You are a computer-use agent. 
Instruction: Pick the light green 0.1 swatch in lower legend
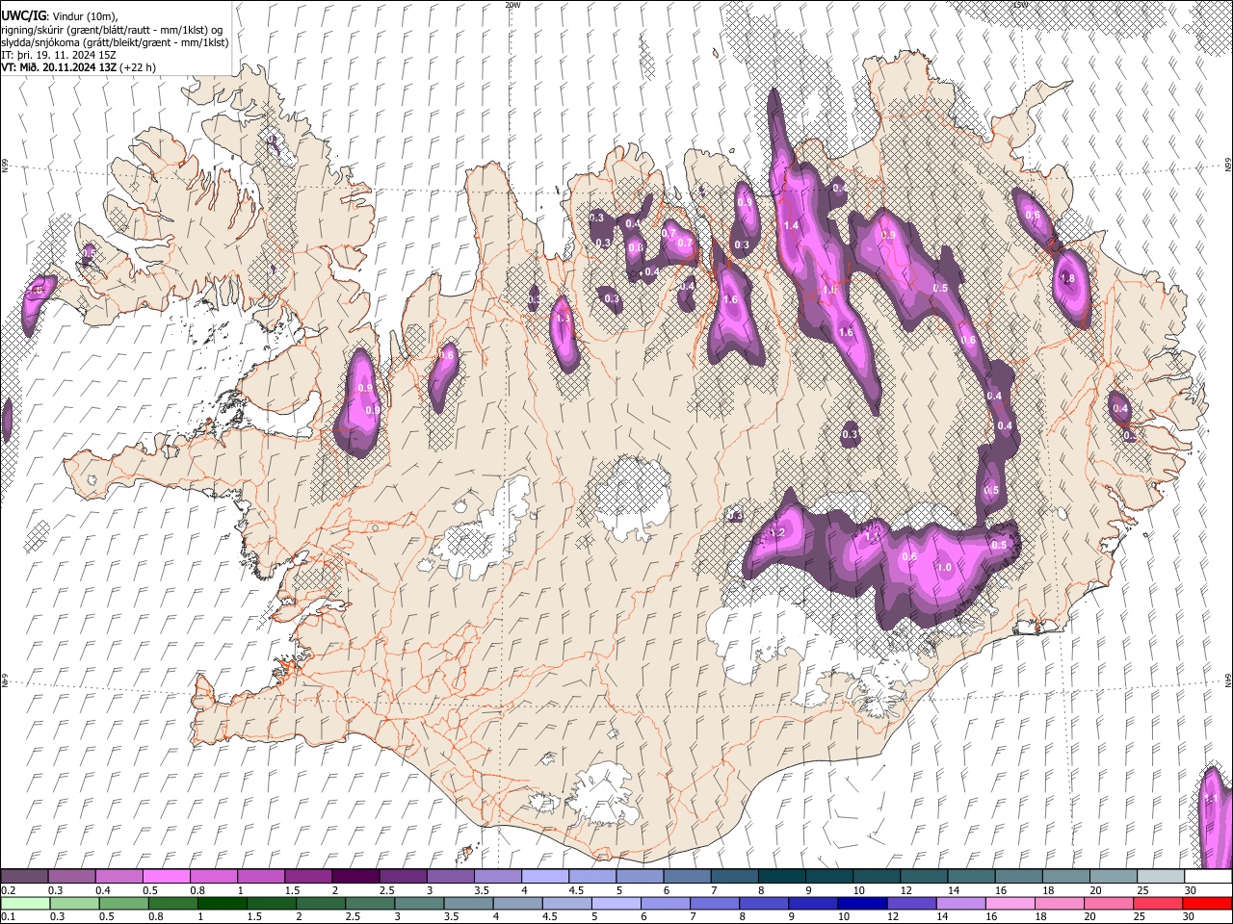pyautogui.click(x=24, y=904)
